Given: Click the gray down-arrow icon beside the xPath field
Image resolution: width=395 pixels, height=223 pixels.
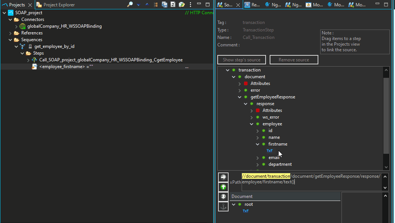Looking at the screenshot, I should [x=223, y=196].
